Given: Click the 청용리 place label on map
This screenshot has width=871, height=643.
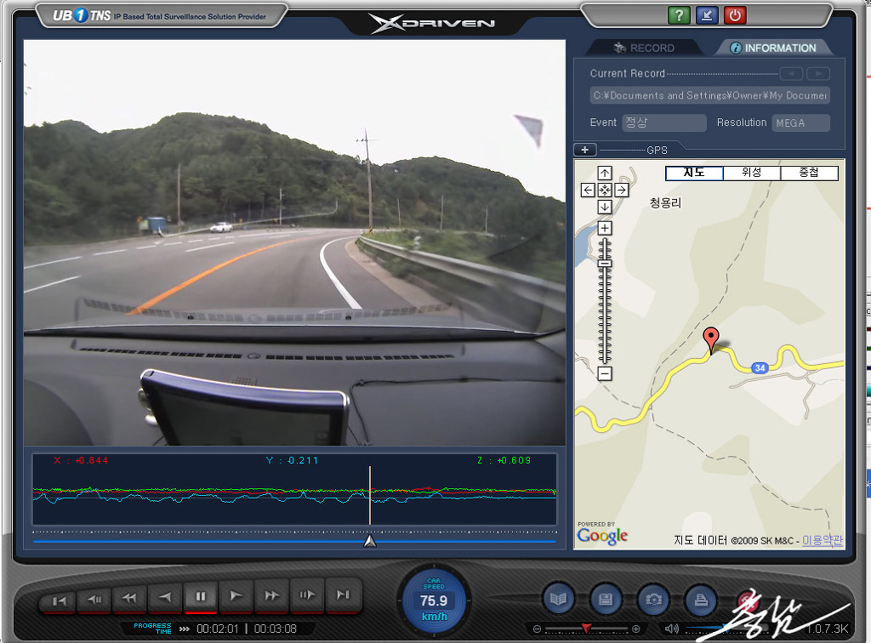Looking at the screenshot, I should point(665,203).
